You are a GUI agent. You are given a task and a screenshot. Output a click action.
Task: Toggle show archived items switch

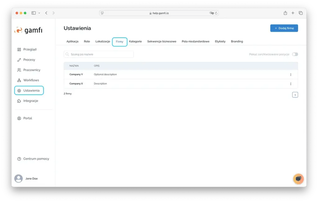tap(295, 54)
